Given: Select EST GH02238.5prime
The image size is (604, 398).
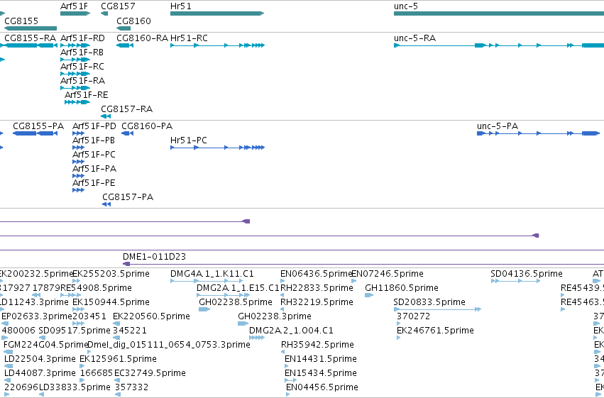Looking at the screenshot, I should 204,309.
